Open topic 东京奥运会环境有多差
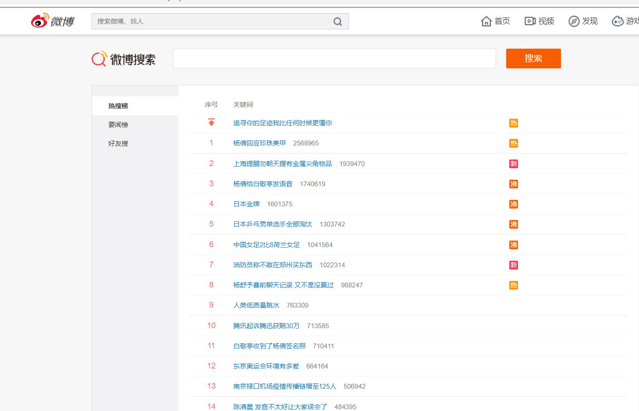The image size is (639, 411). [x=266, y=366]
